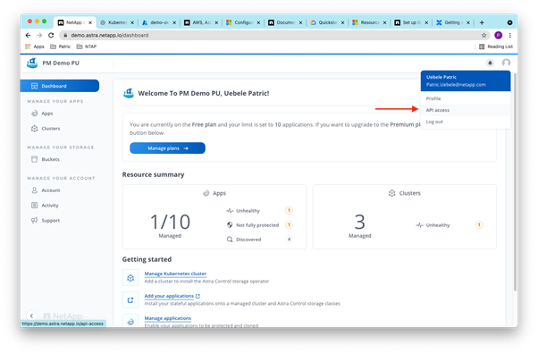Click the Not fully protected shield icon
The height and width of the screenshot is (354, 538).
pyautogui.click(x=230, y=225)
